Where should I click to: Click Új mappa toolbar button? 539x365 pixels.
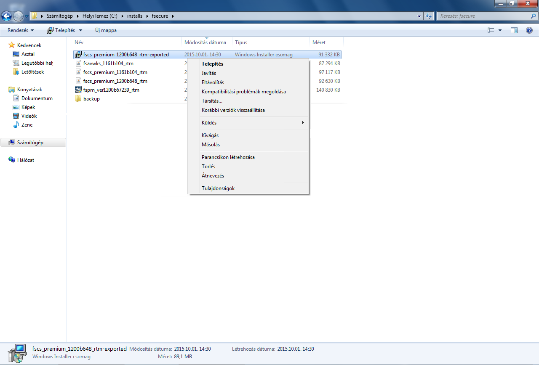(x=106, y=30)
